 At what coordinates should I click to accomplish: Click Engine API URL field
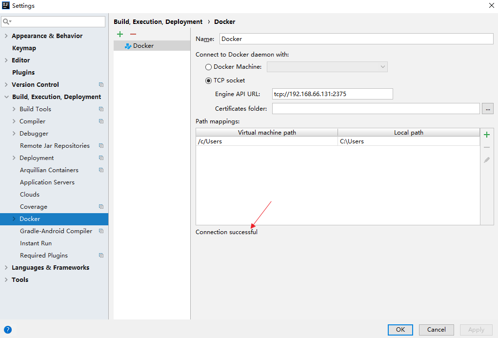point(333,94)
